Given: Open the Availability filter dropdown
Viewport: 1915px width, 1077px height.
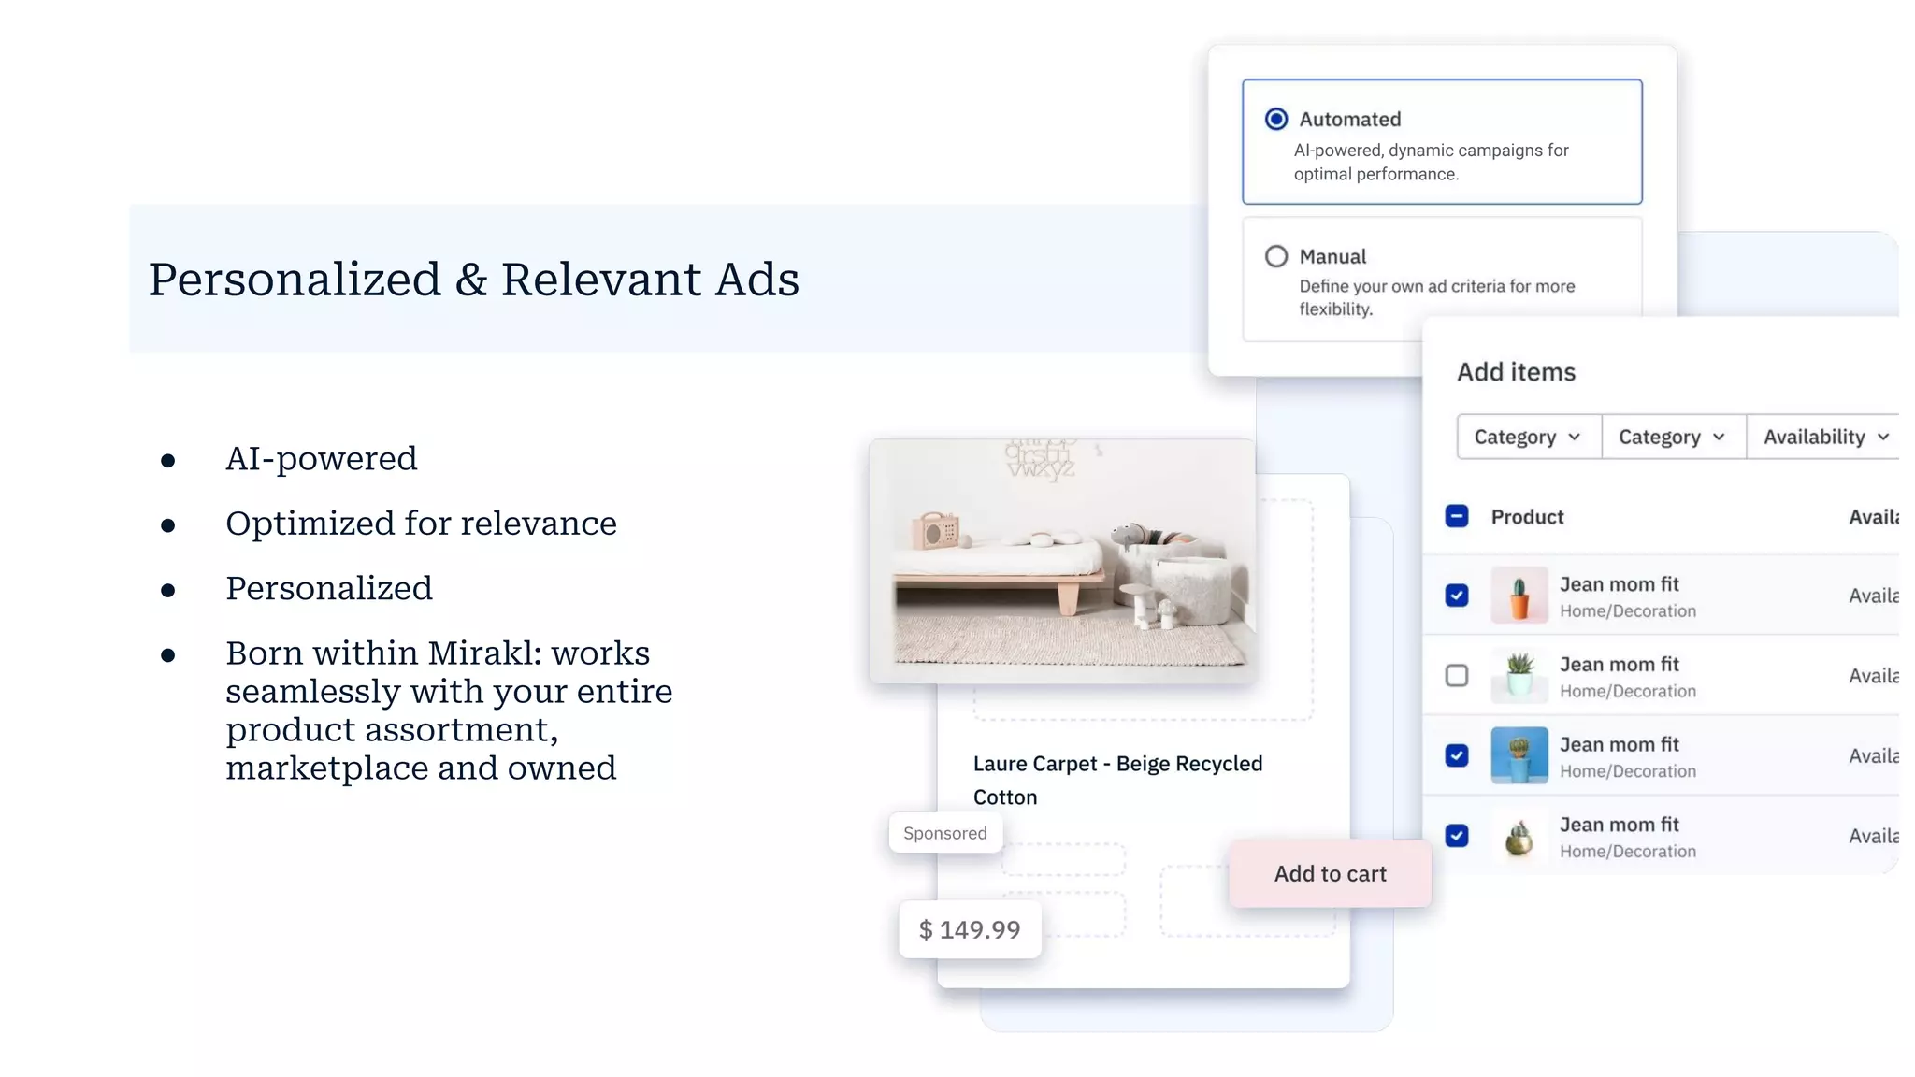Looking at the screenshot, I should [x=1823, y=437].
